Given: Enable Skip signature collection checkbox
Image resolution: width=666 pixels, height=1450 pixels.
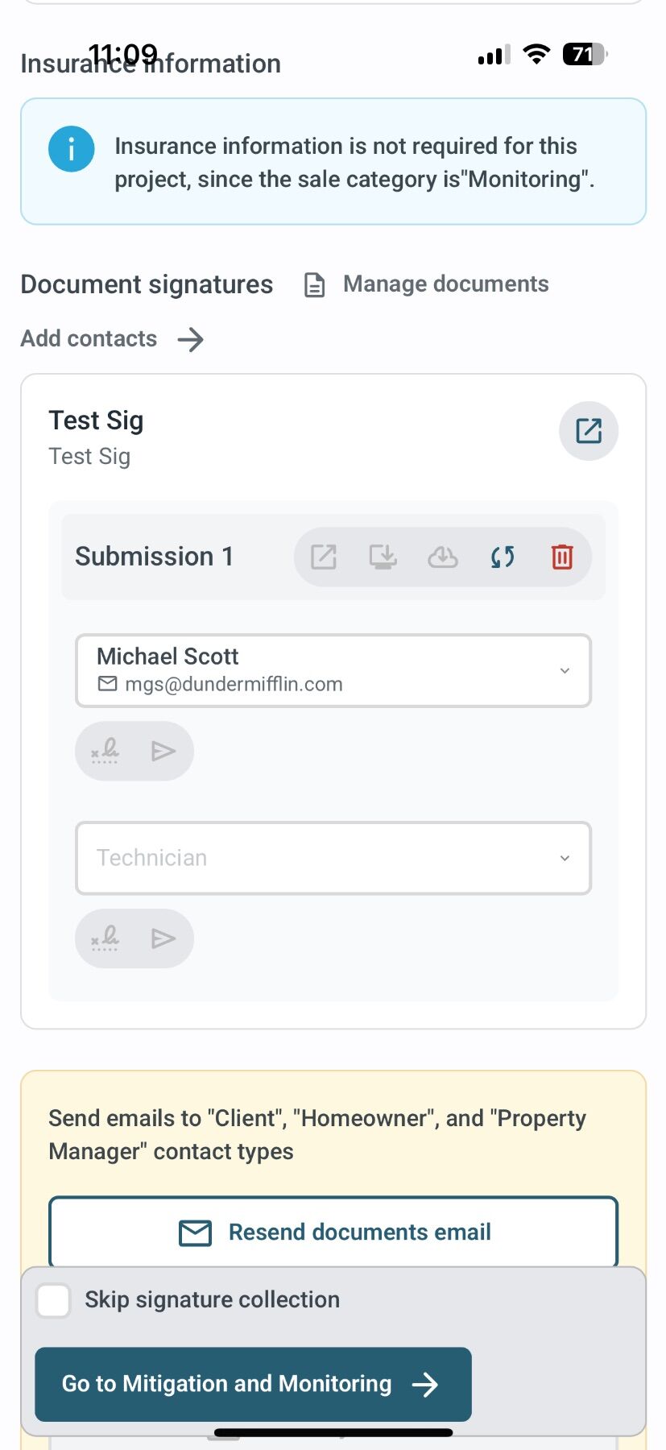Looking at the screenshot, I should (x=54, y=1300).
